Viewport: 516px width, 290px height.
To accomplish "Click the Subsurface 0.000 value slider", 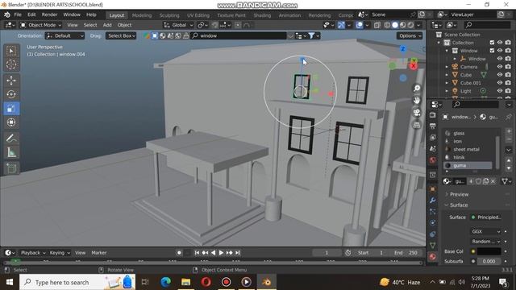I will coord(489,261).
